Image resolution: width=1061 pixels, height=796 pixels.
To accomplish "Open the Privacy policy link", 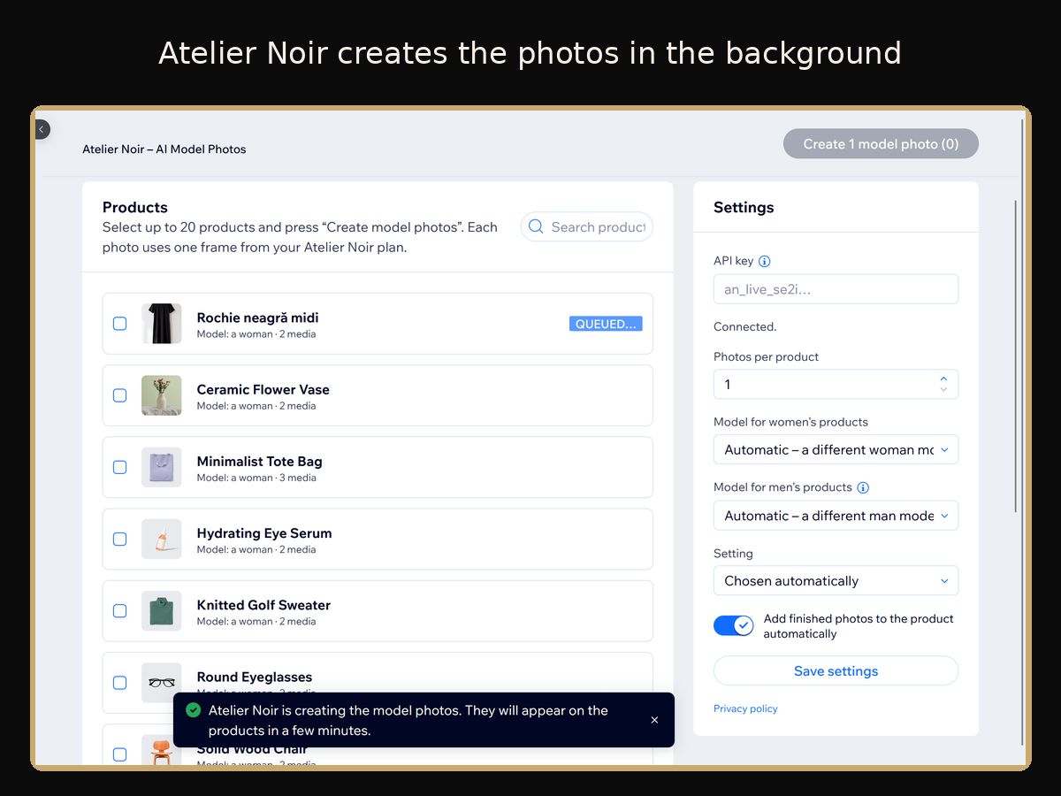I will pos(745,708).
